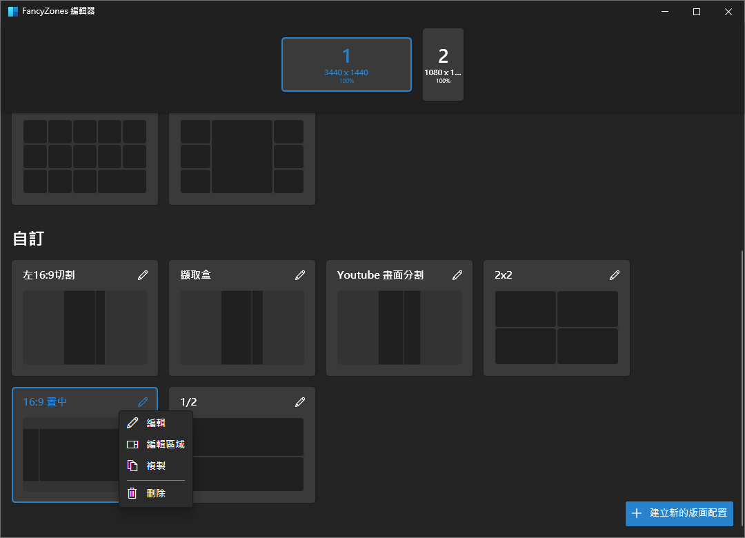Select the 2x2 custom layout preview
This screenshot has height=538, width=745.
click(556, 328)
